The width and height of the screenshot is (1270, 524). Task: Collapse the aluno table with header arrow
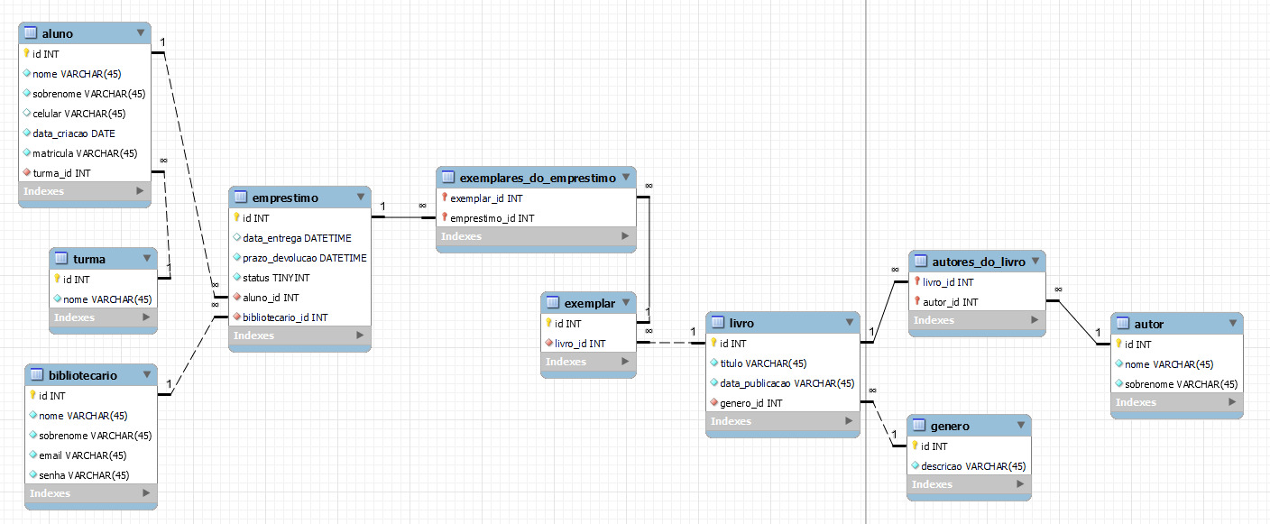[x=141, y=33]
